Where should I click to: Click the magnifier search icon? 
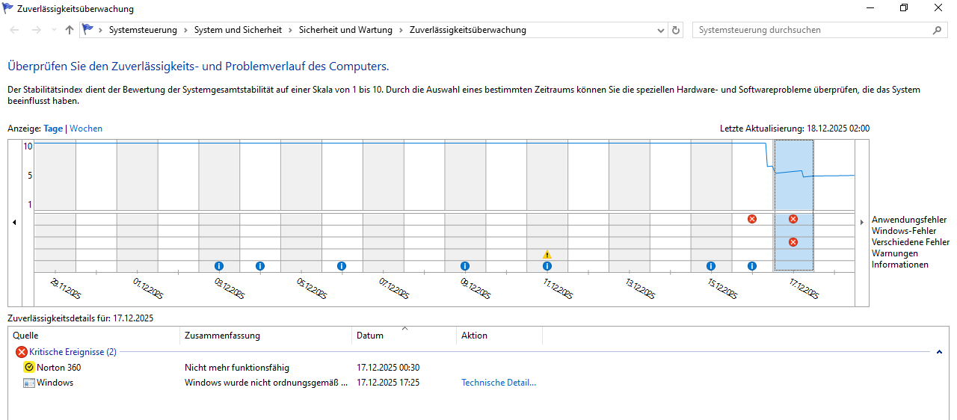click(x=938, y=30)
